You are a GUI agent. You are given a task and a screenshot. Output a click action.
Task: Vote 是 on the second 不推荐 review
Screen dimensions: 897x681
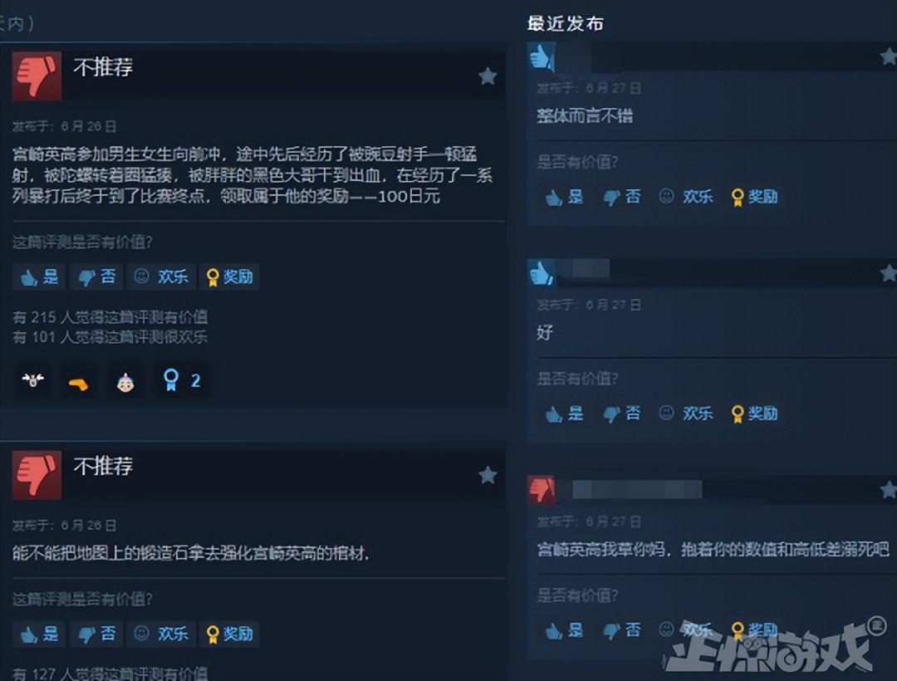coord(40,634)
